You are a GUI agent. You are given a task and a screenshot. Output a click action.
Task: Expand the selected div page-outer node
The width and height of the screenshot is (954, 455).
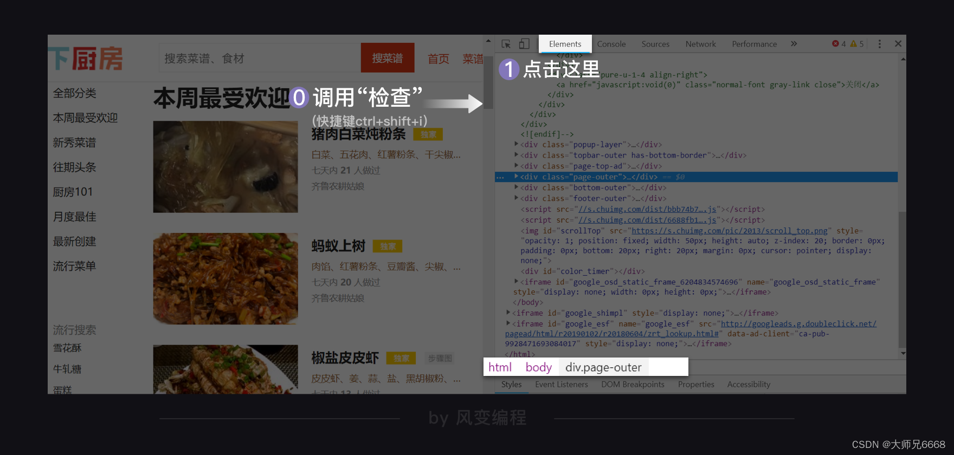(516, 177)
